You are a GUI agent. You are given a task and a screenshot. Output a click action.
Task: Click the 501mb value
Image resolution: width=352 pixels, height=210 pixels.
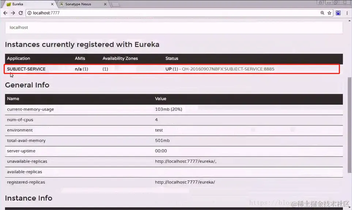(x=162, y=141)
